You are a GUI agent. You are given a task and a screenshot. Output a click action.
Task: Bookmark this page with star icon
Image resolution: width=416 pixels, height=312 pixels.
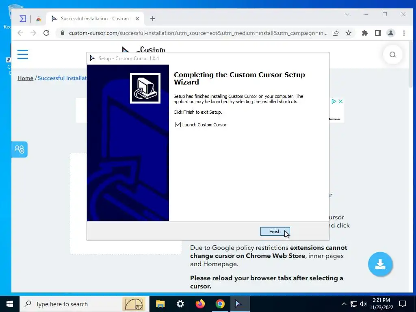click(x=349, y=33)
